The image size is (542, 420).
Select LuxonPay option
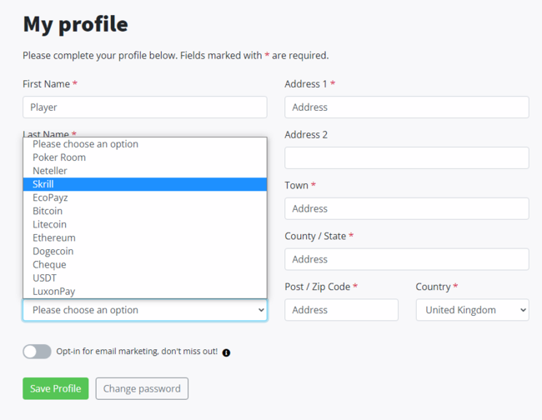point(145,291)
